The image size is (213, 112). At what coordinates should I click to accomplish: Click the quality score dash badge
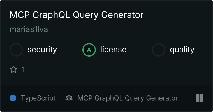(x=159, y=50)
